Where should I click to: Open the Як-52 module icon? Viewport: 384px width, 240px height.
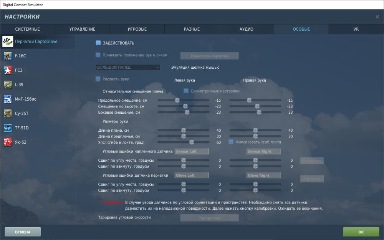8,142
